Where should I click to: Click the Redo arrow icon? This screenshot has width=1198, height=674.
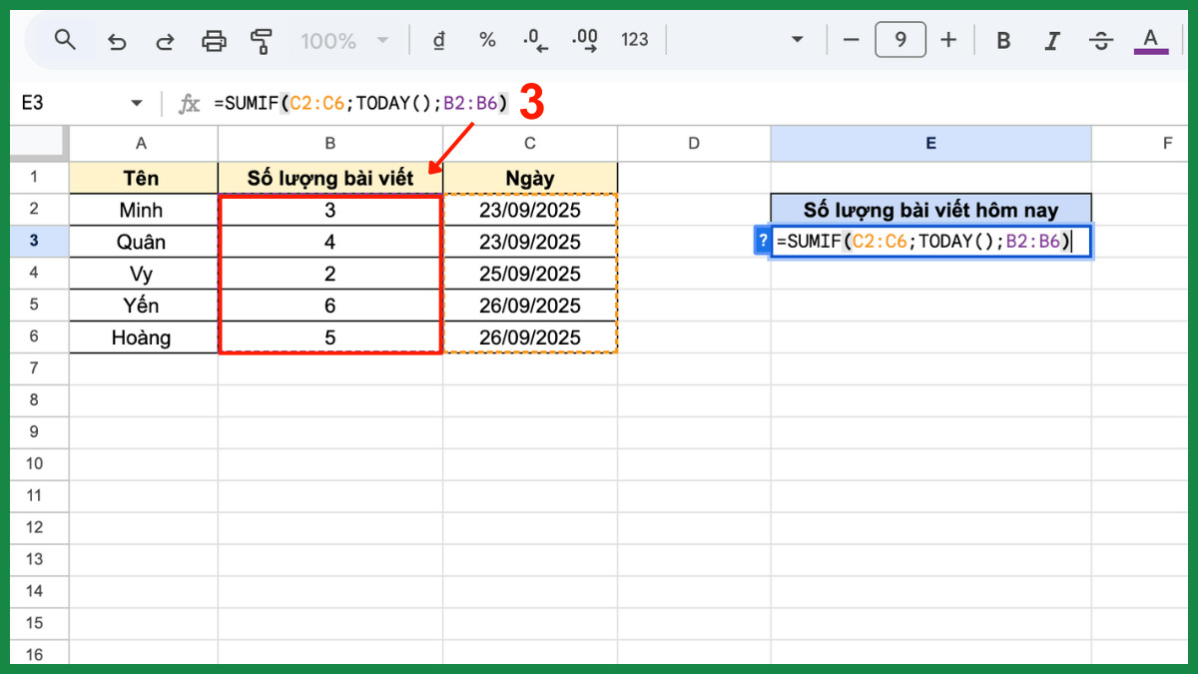click(165, 41)
